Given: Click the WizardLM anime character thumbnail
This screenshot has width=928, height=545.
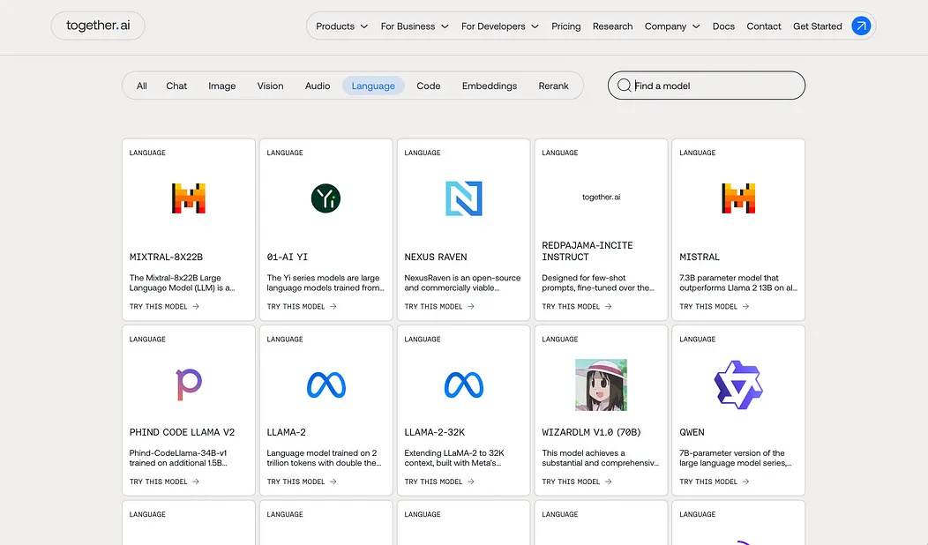Looking at the screenshot, I should point(601,384).
